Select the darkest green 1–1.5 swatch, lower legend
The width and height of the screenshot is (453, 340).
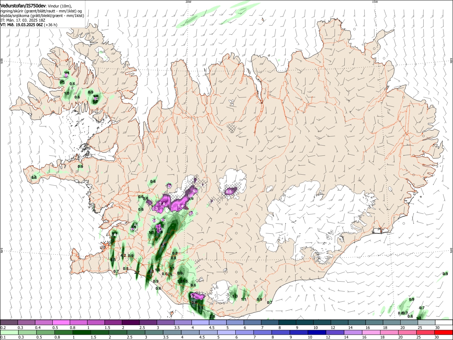81,333
